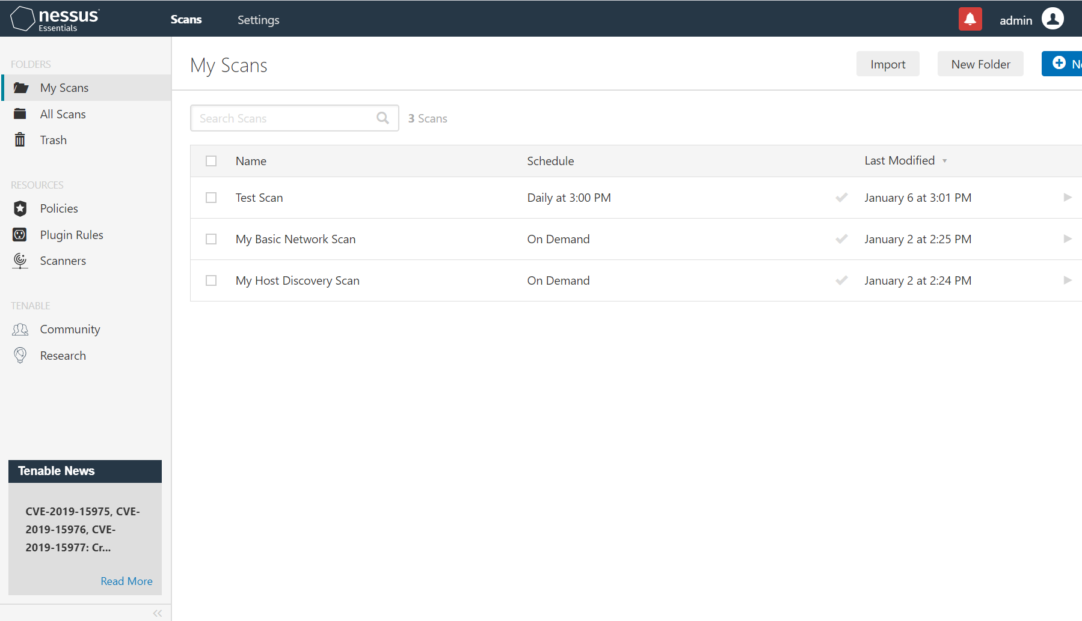Open the red notifications bell
The height and width of the screenshot is (621, 1082).
coord(970,19)
